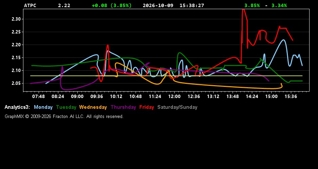The width and height of the screenshot is (318, 169).
Task: Click the 12:00 time axis label
Action: pyautogui.click(x=174, y=97)
